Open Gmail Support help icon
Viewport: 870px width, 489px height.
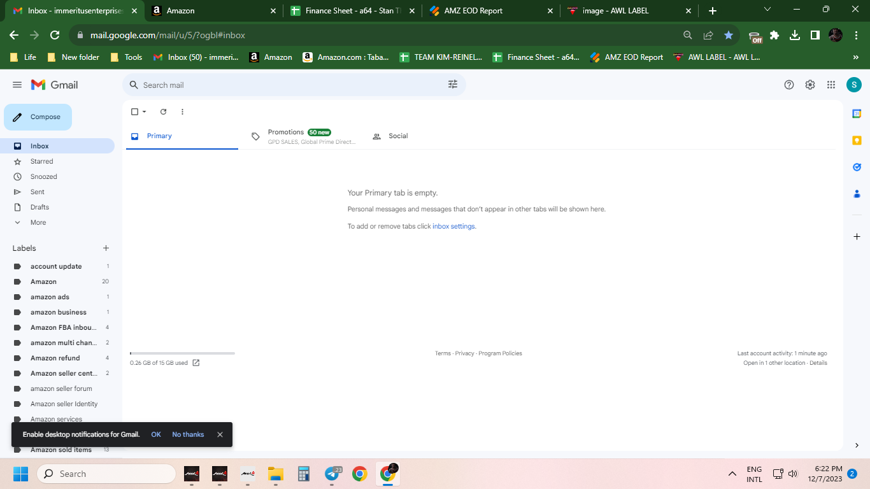click(x=789, y=85)
